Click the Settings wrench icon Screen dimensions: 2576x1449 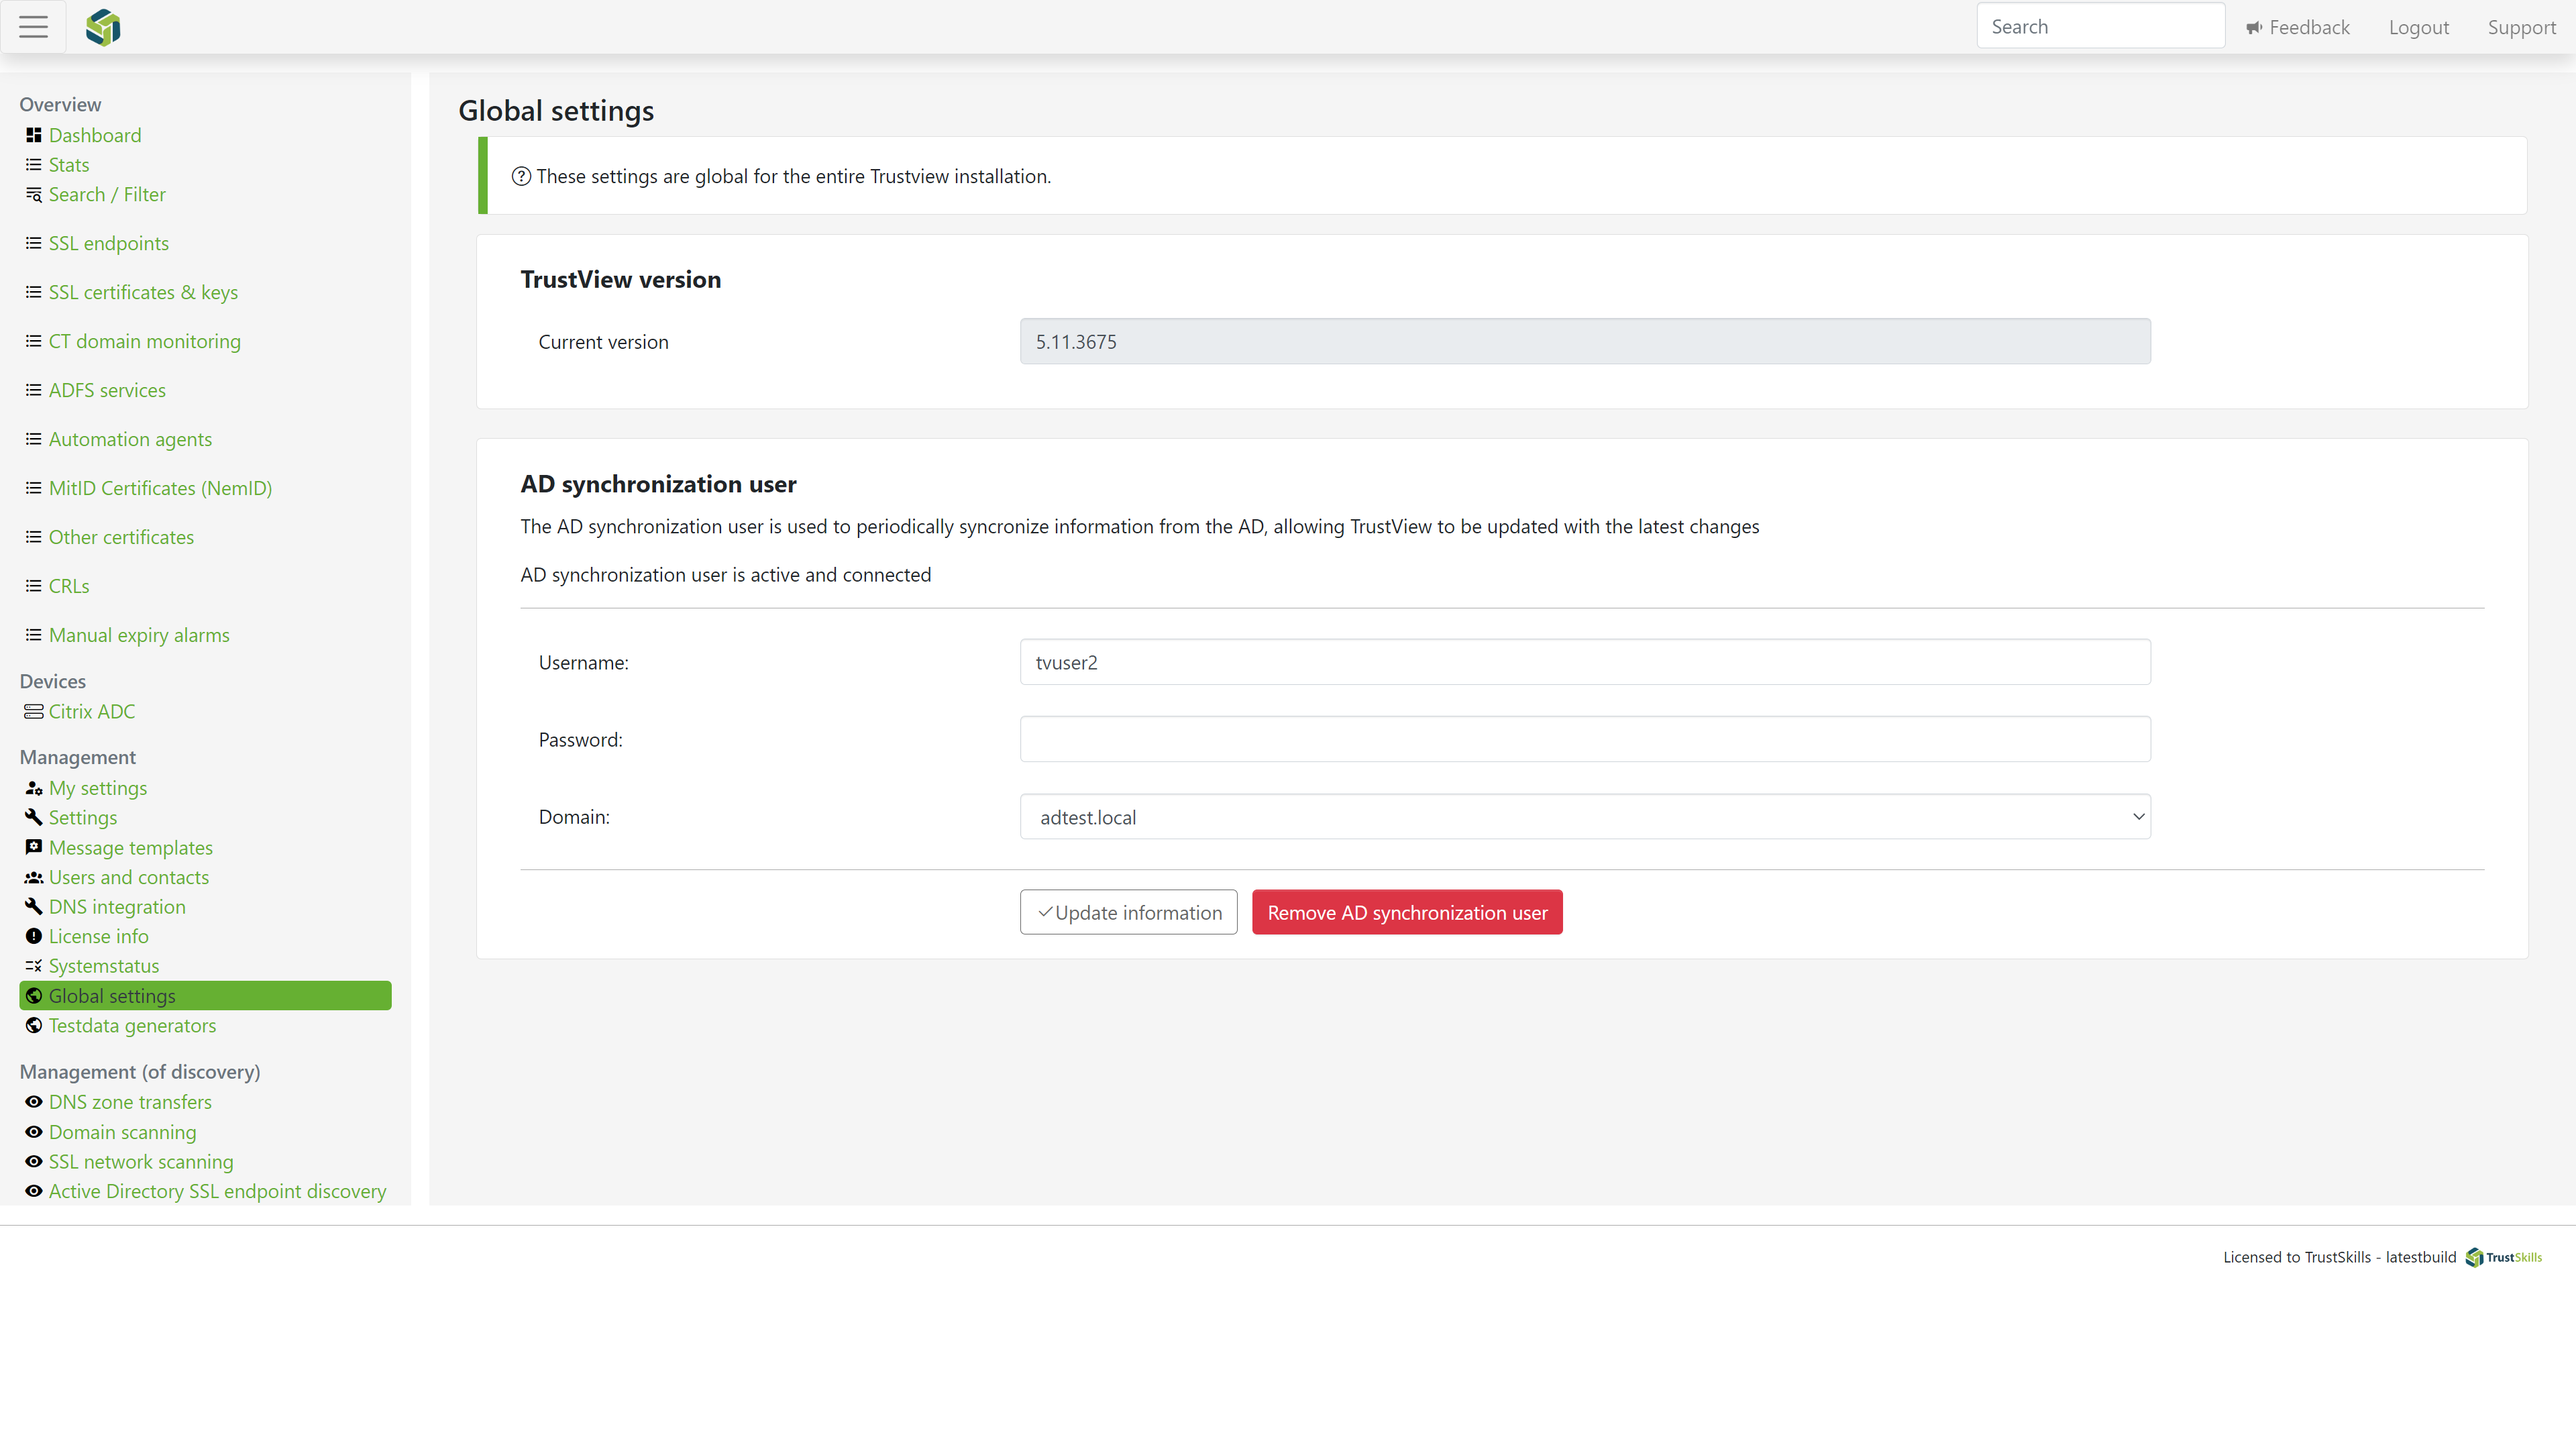[x=34, y=818]
